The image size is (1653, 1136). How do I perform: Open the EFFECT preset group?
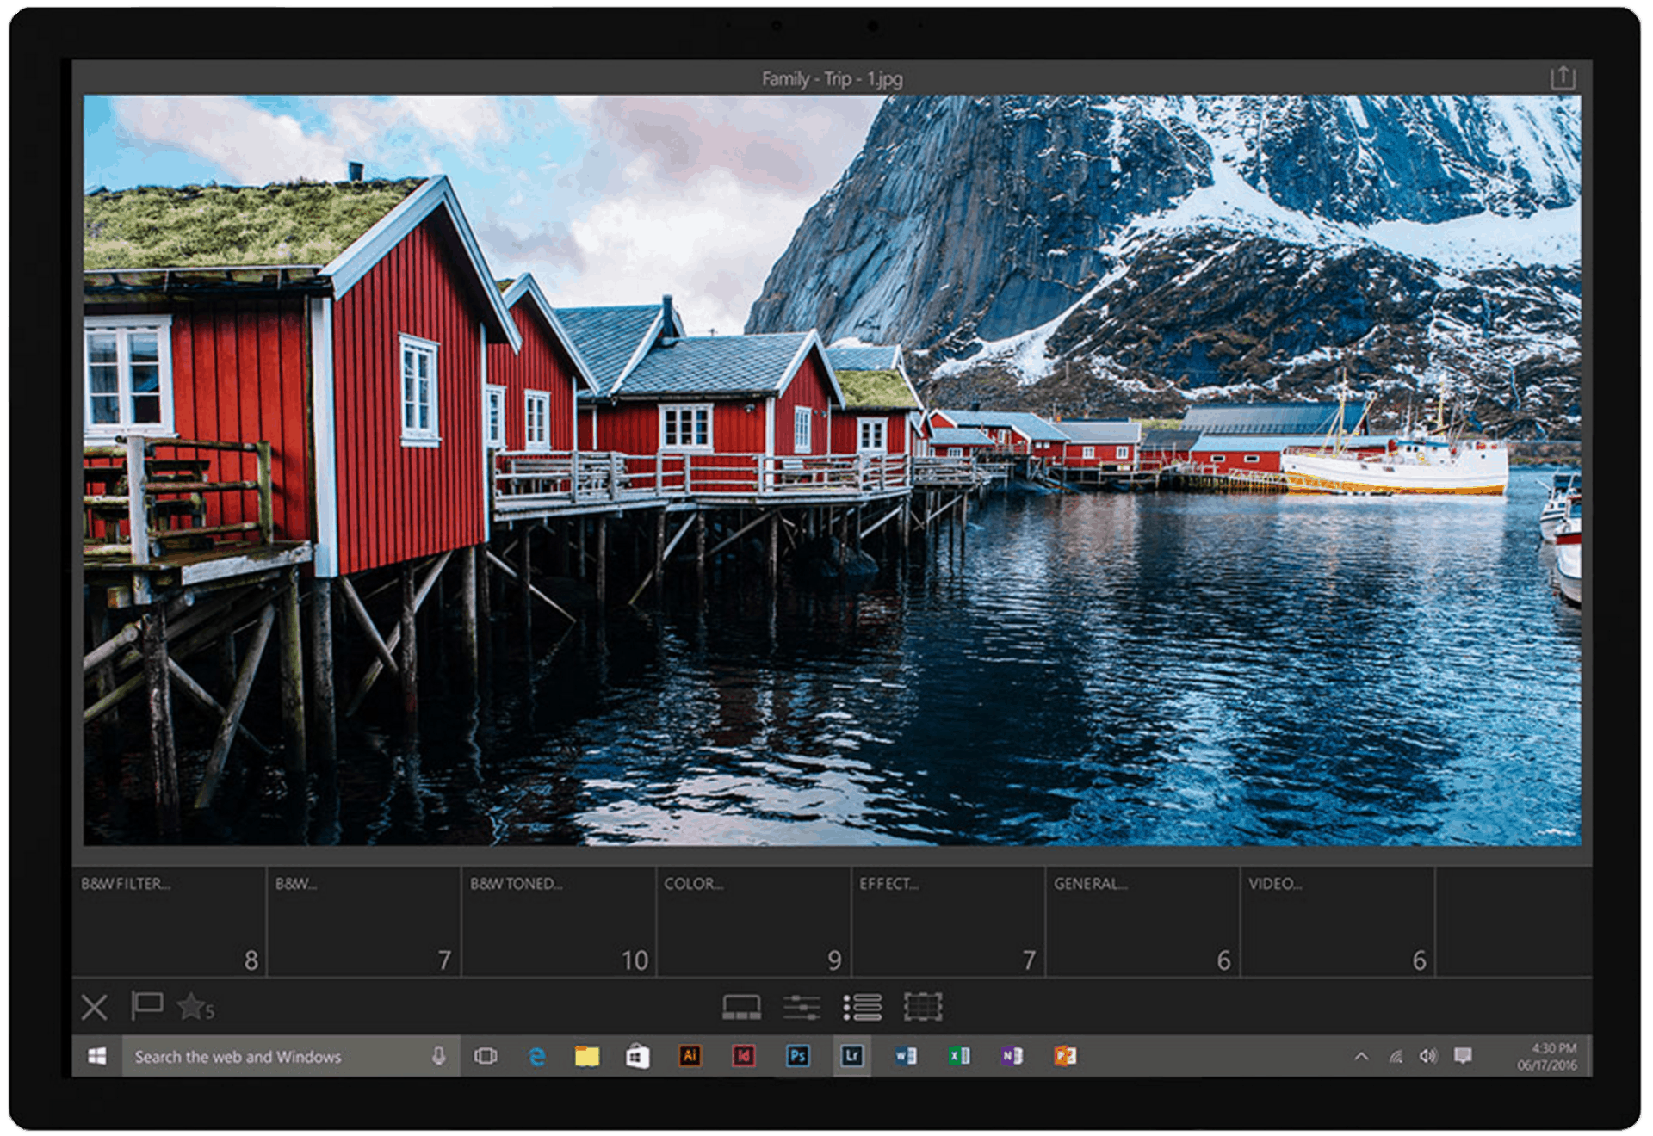pos(947,921)
